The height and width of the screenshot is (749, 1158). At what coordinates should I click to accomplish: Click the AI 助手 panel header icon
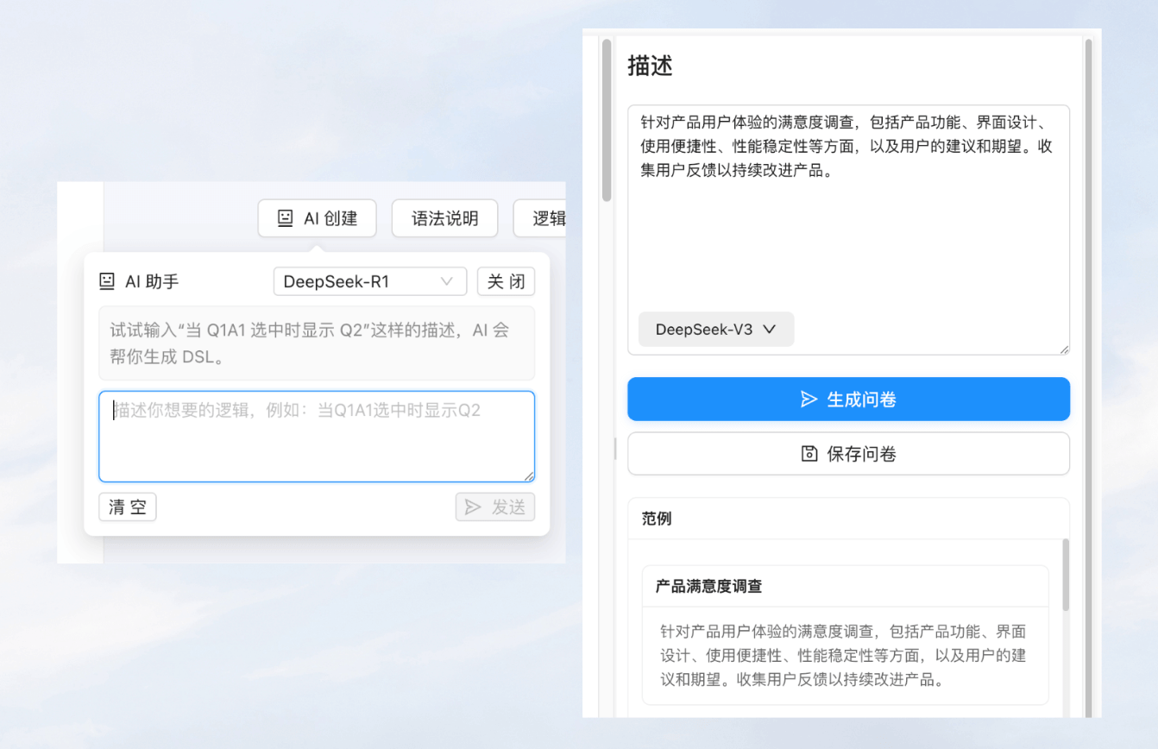click(107, 280)
